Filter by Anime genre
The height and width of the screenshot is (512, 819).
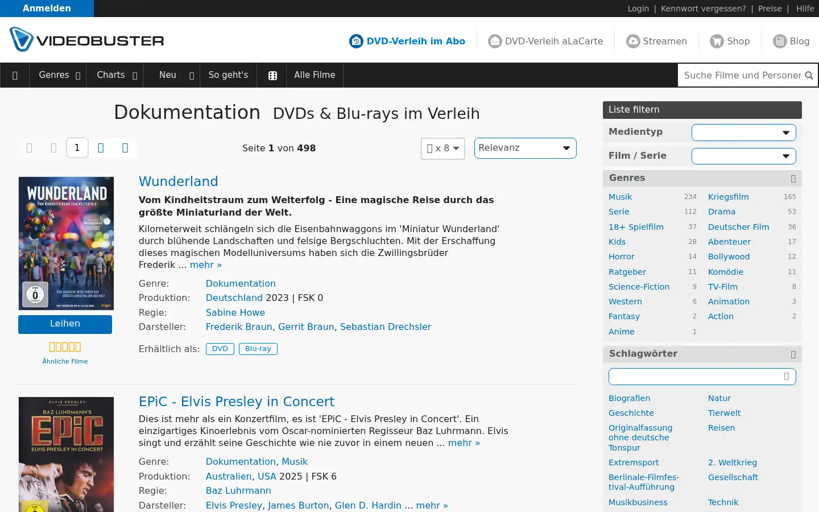622,332
